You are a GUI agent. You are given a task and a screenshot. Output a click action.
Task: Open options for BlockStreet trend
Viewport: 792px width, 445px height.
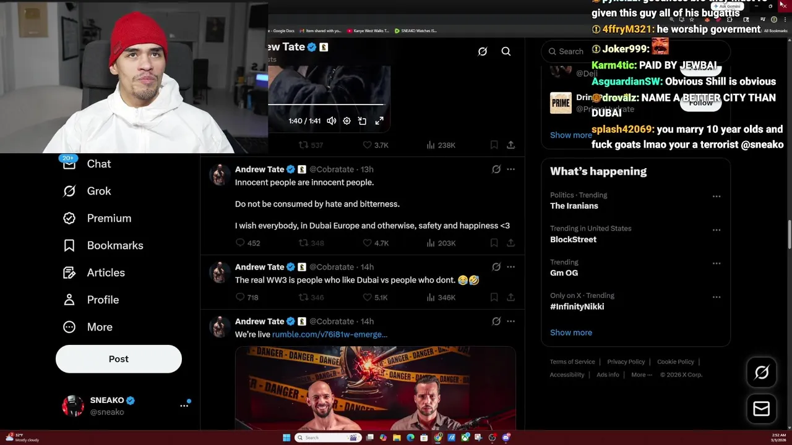point(717,230)
